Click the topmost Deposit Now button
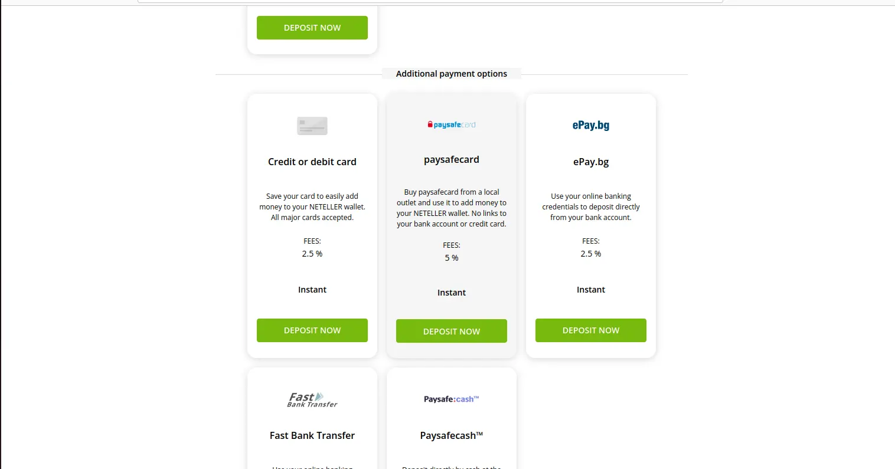 tap(312, 28)
